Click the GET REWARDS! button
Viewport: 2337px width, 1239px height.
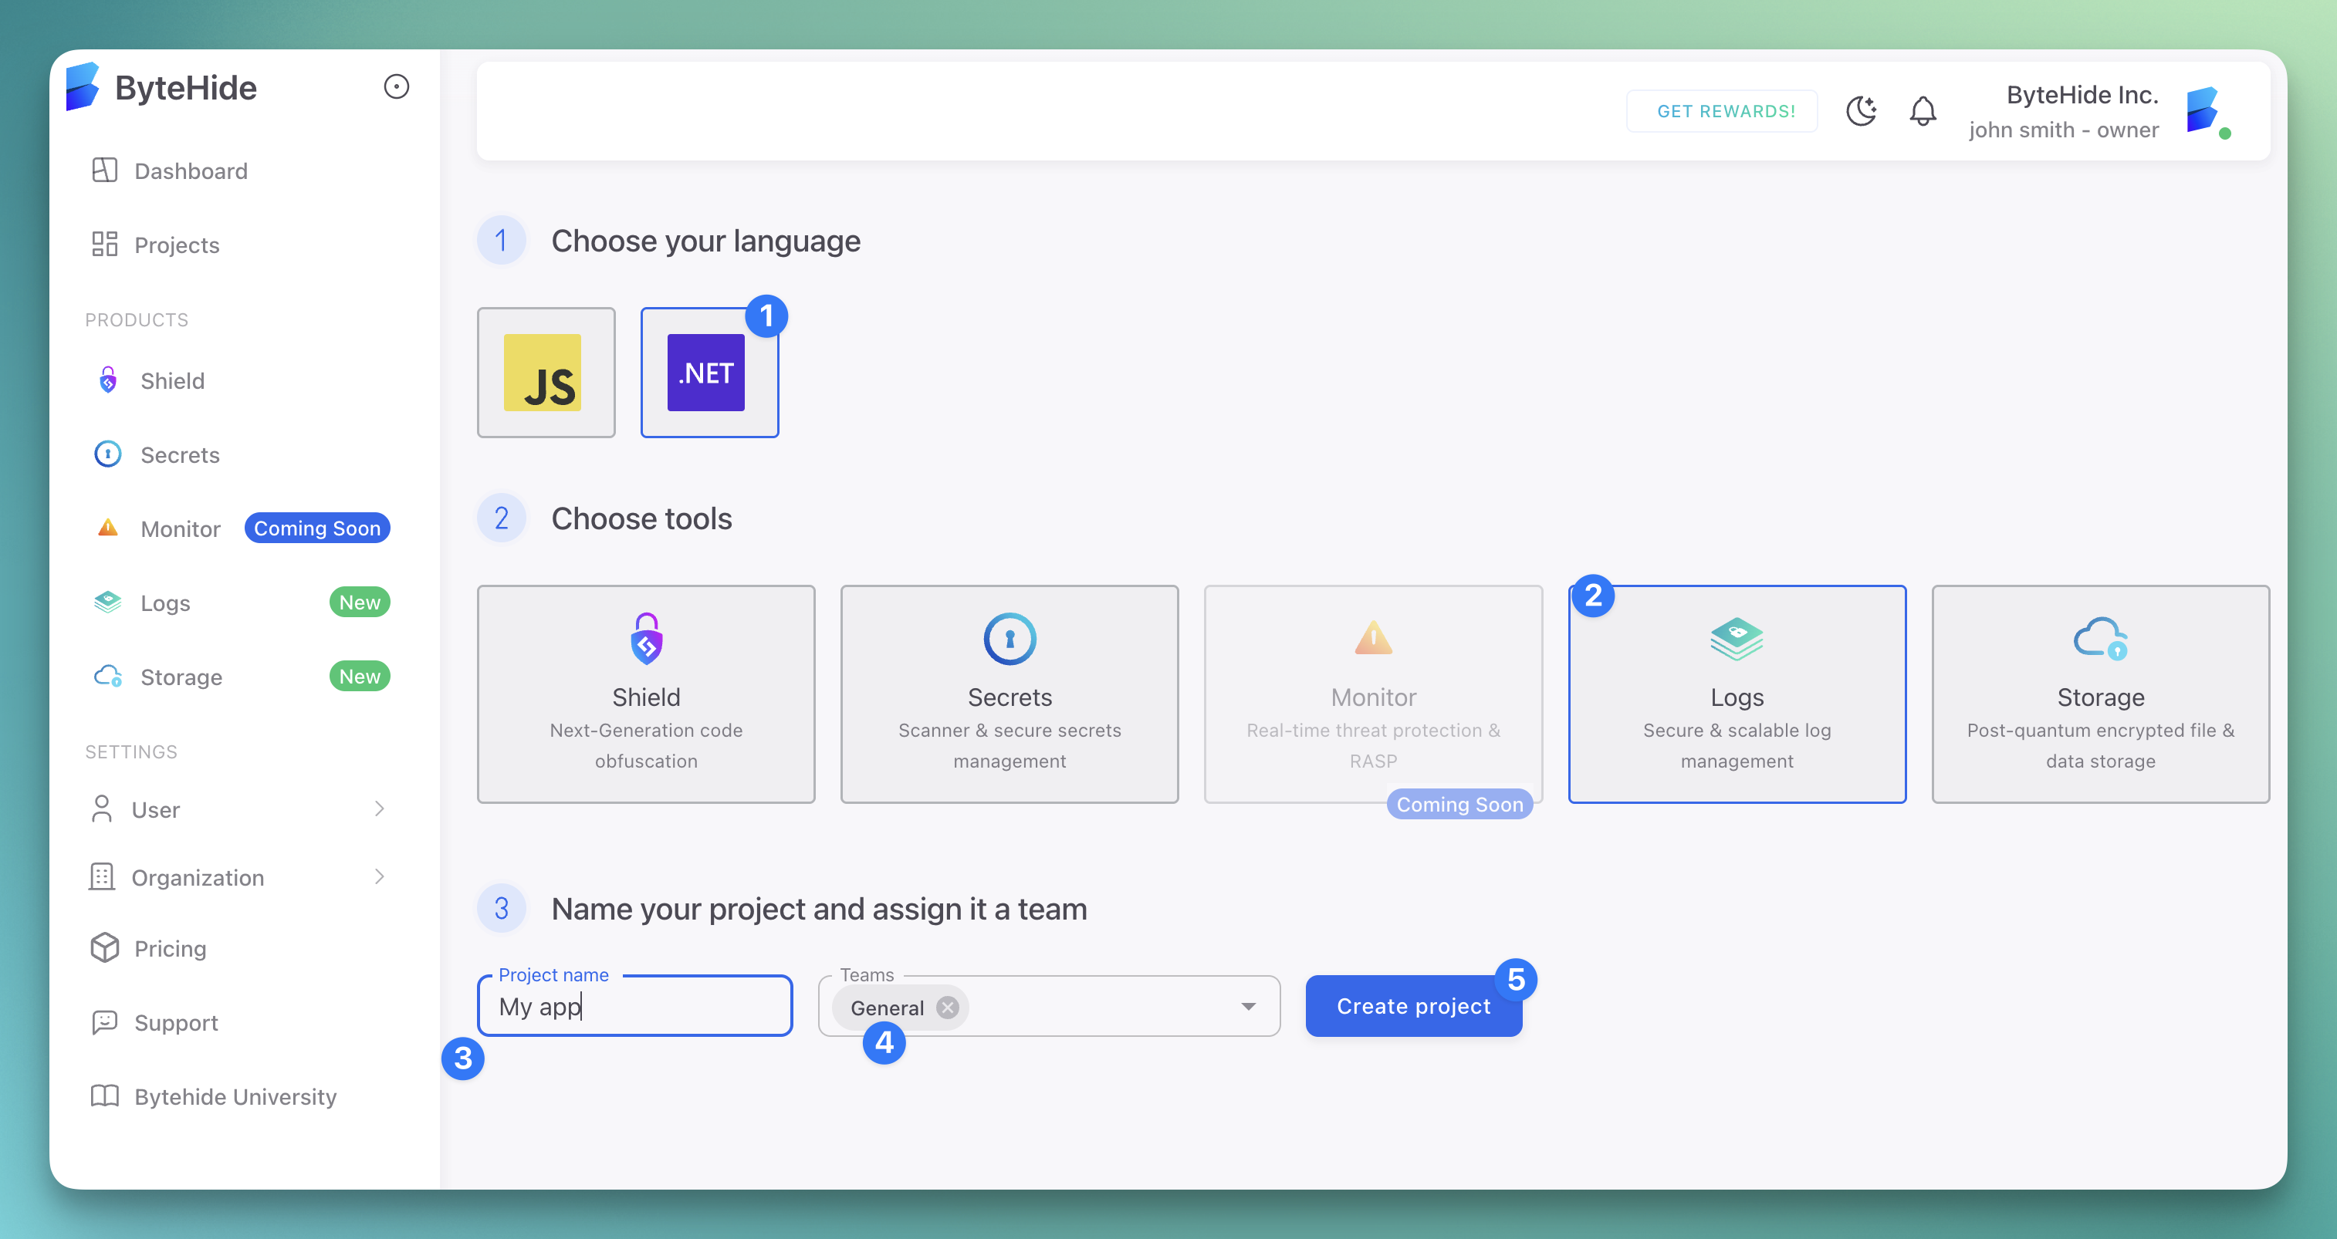[x=1726, y=110]
